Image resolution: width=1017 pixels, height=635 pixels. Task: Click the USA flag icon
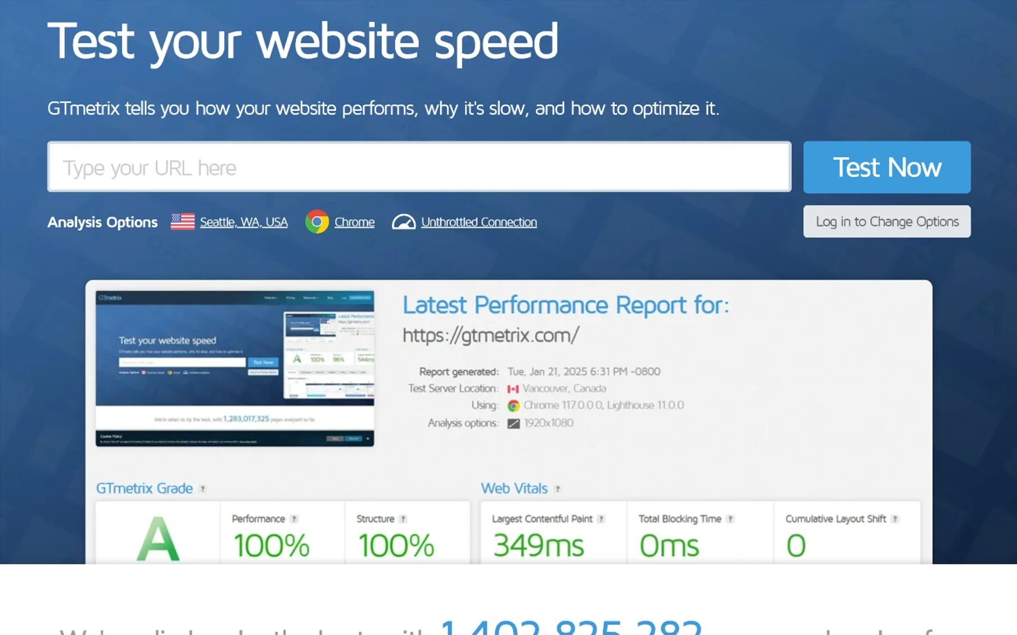coord(183,222)
